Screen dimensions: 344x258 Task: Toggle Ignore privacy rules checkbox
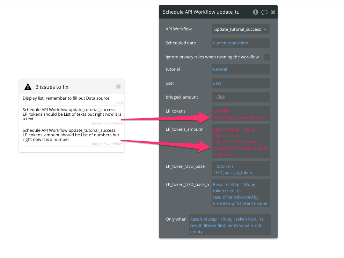267,57
